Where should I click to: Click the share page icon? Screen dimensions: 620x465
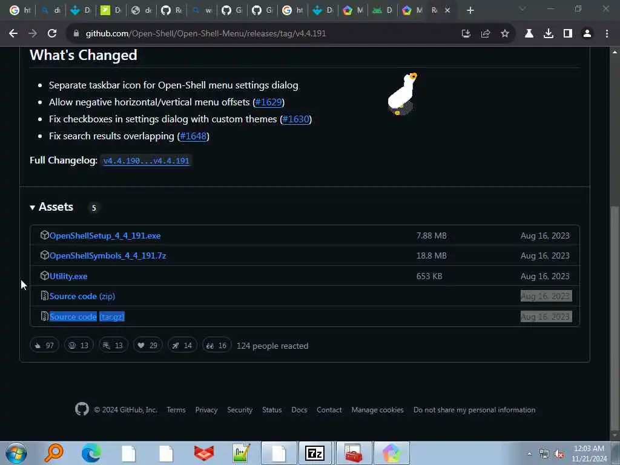pos(486,34)
